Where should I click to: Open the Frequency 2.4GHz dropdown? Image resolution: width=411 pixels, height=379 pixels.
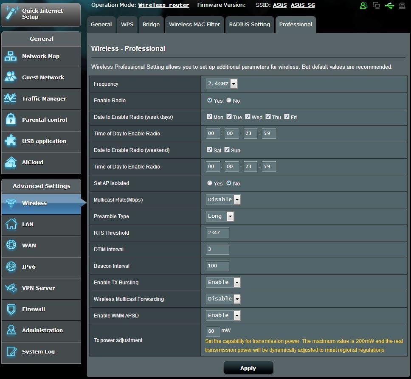[222, 84]
